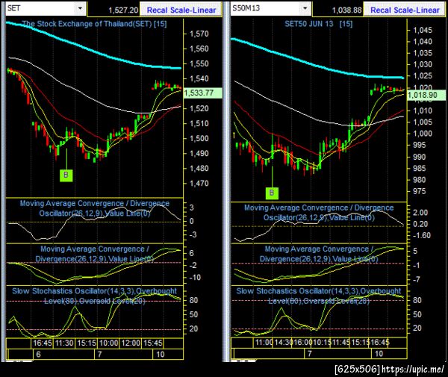The height and width of the screenshot is (377, 448).
Task: Click the 1,470 price scale value
Action: 199,184
